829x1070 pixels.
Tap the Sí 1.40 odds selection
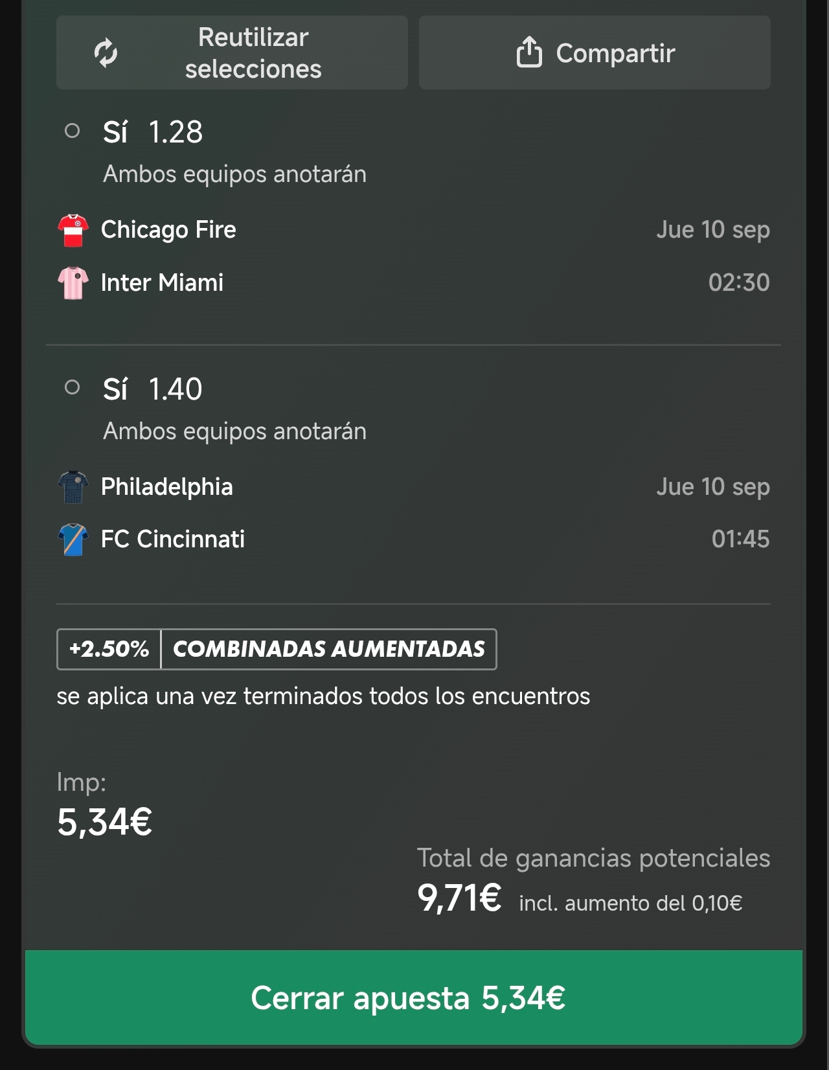click(x=153, y=389)
